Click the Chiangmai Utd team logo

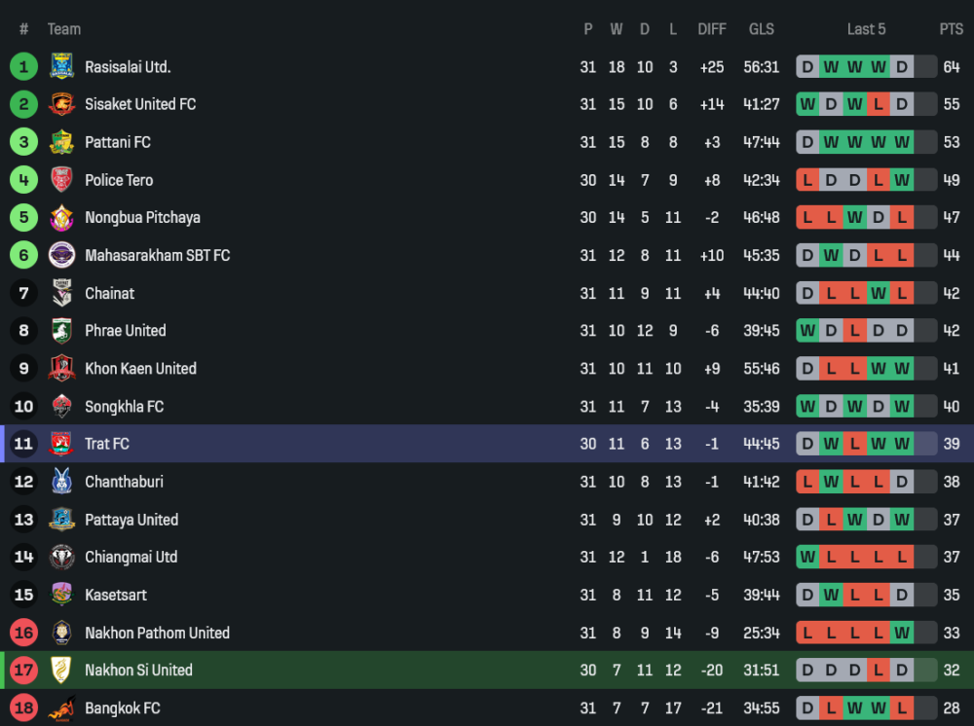pos(61,557)
